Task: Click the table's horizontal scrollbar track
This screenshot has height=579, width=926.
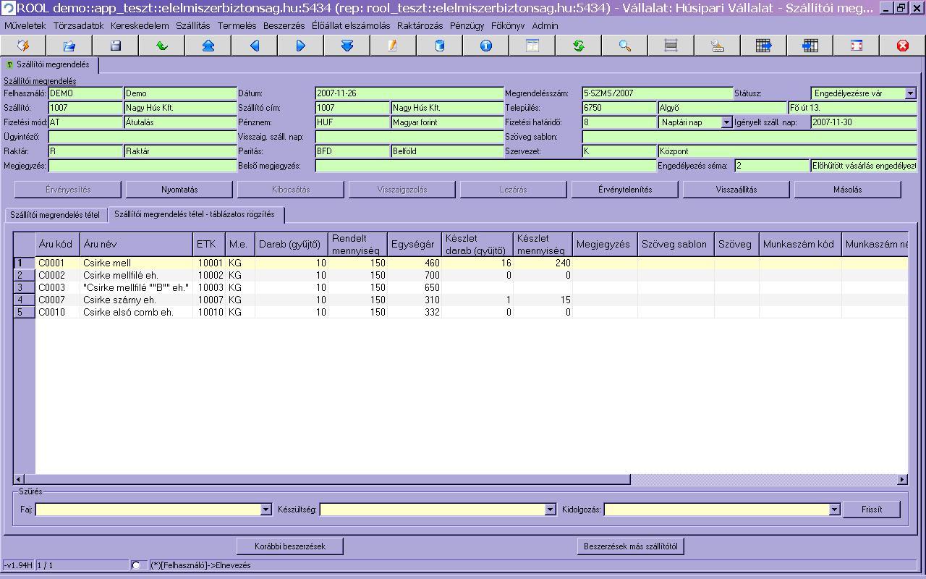Action: coord(760,479)
